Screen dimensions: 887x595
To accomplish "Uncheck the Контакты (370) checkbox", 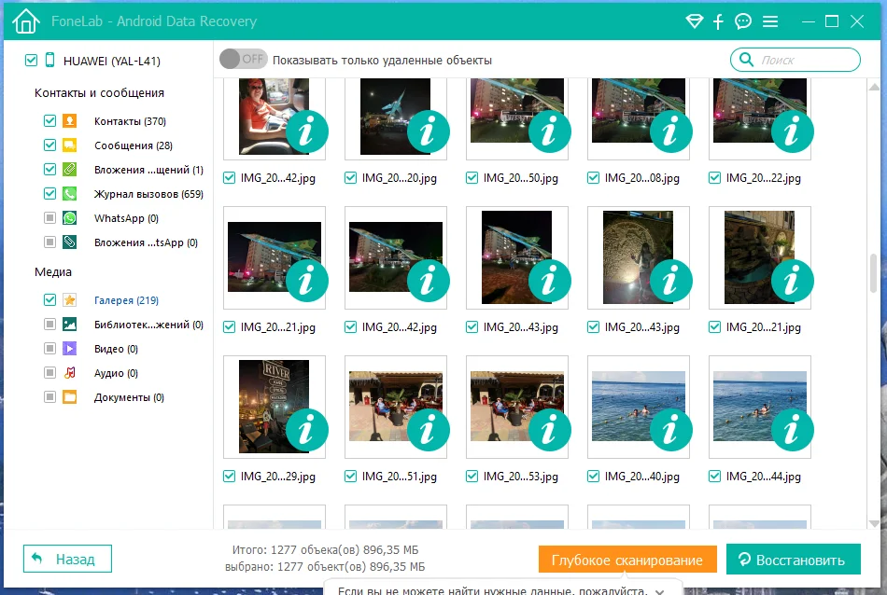I will coord(49,121).
